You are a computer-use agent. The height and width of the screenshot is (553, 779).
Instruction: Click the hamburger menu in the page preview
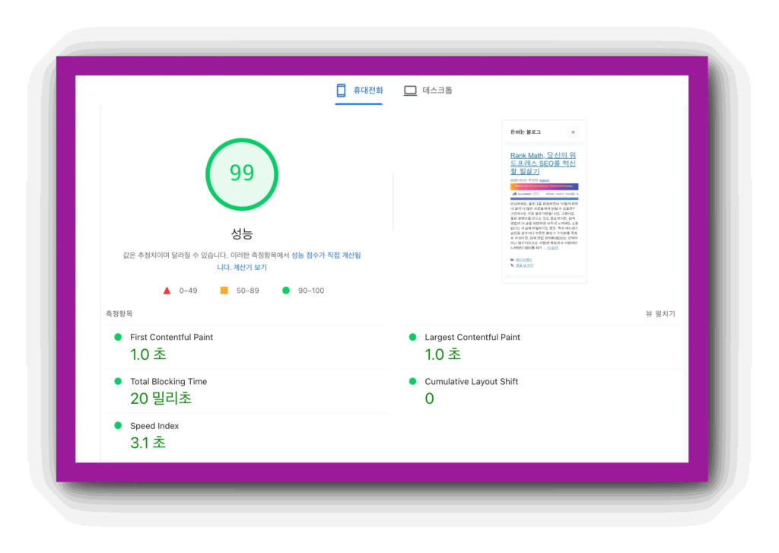573,132
